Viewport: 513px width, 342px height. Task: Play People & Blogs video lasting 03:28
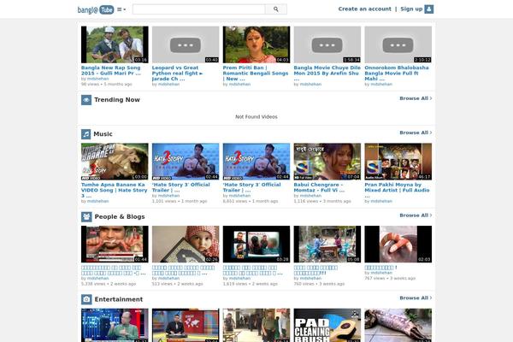coord(256,245)
